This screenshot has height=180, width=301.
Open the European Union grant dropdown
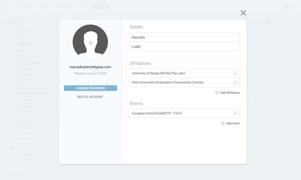point(235,113)
